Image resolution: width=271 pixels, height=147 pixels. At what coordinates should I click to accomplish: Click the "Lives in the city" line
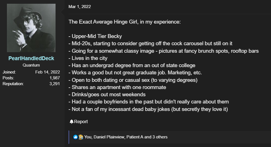coord(89,58)
